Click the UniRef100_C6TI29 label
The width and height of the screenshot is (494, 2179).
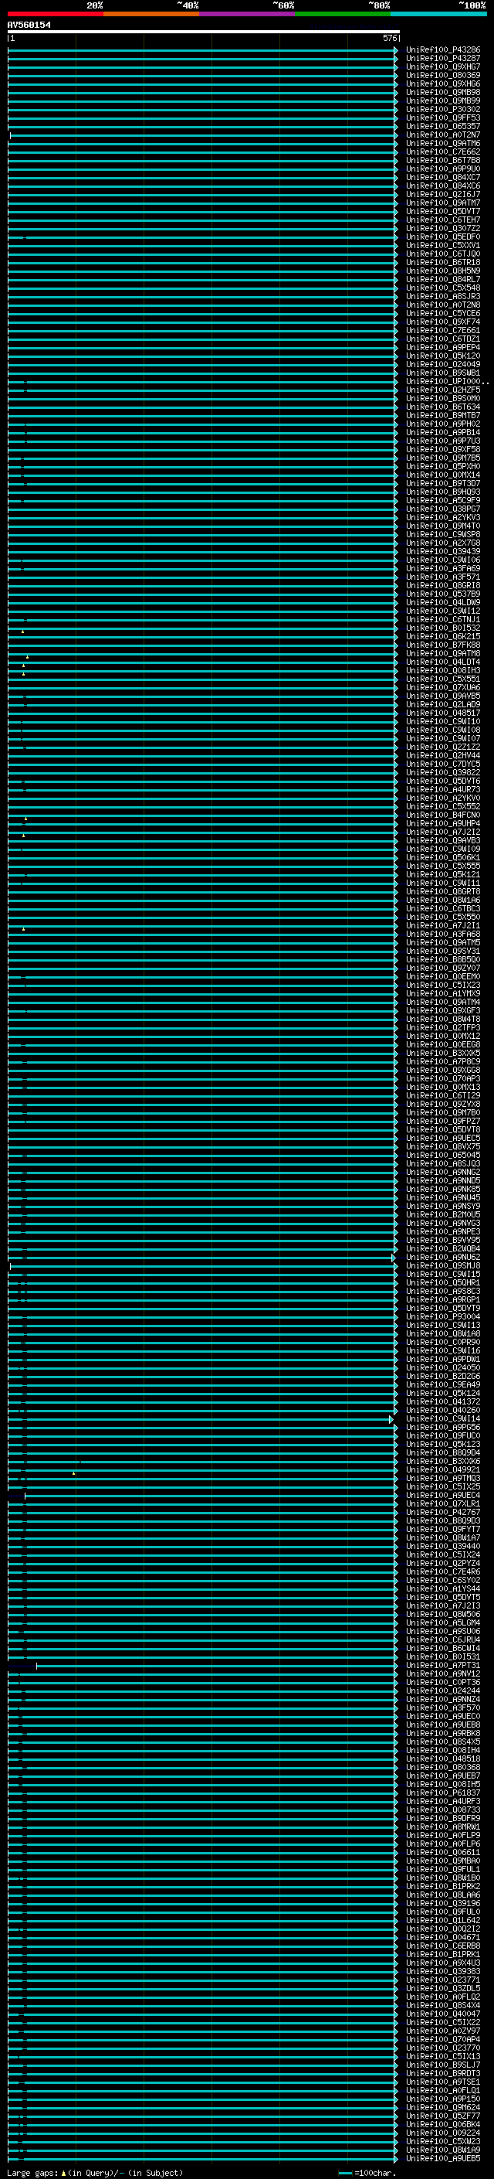pyautogui.click(x=442, y=1096)
